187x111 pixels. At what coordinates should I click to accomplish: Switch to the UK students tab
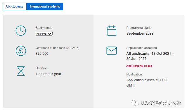[x=15, y=6]
